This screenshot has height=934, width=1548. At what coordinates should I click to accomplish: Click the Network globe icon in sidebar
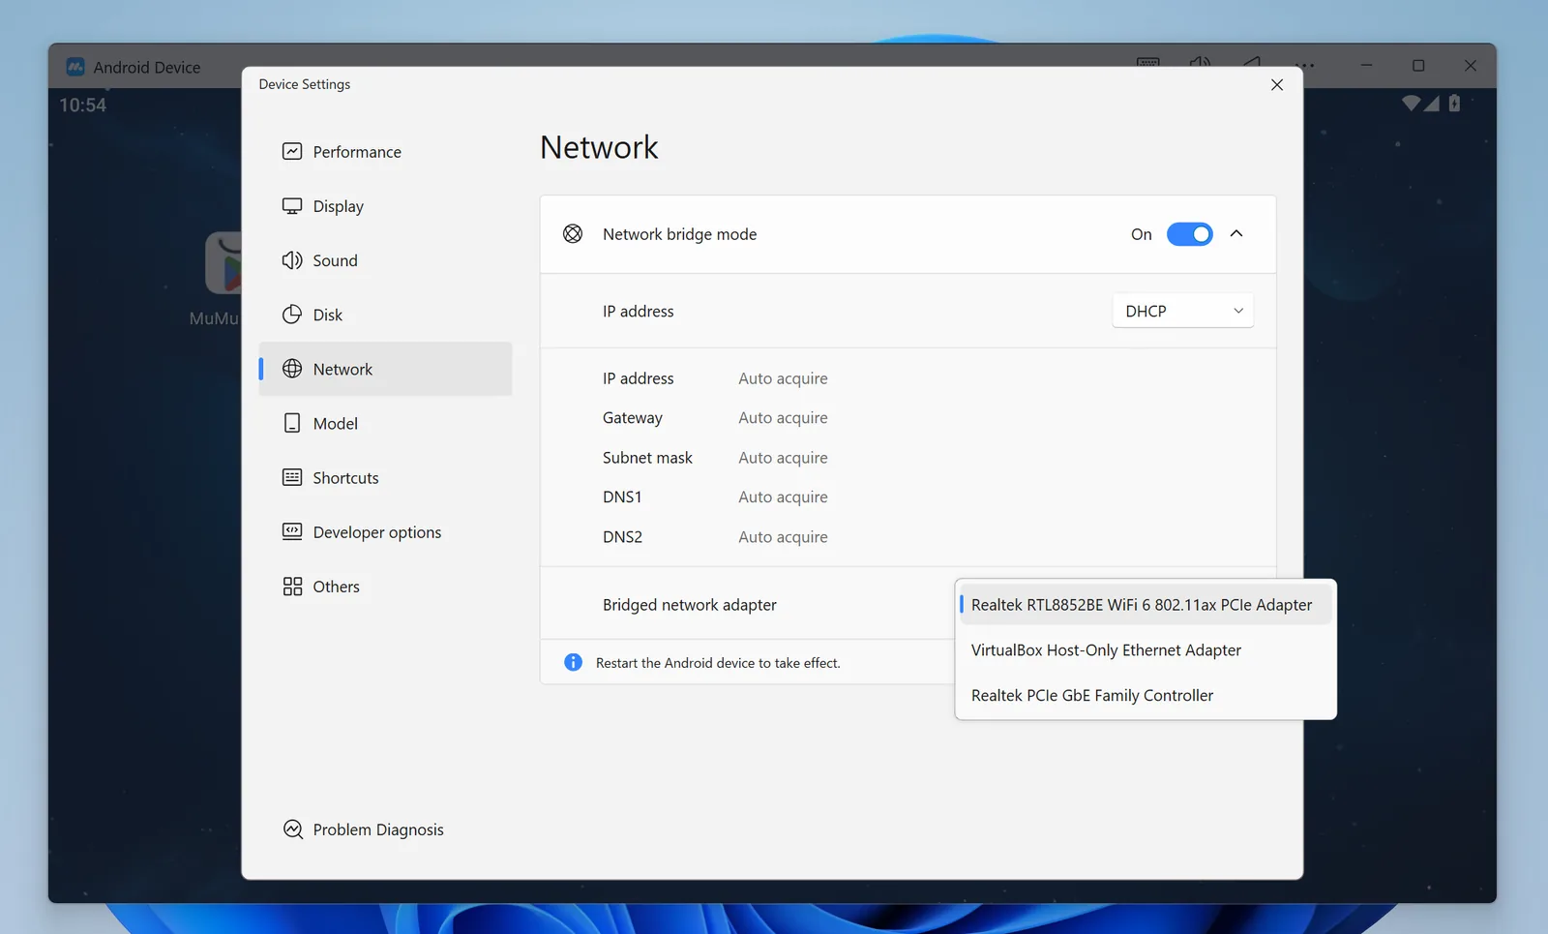[x=292, y=369]
